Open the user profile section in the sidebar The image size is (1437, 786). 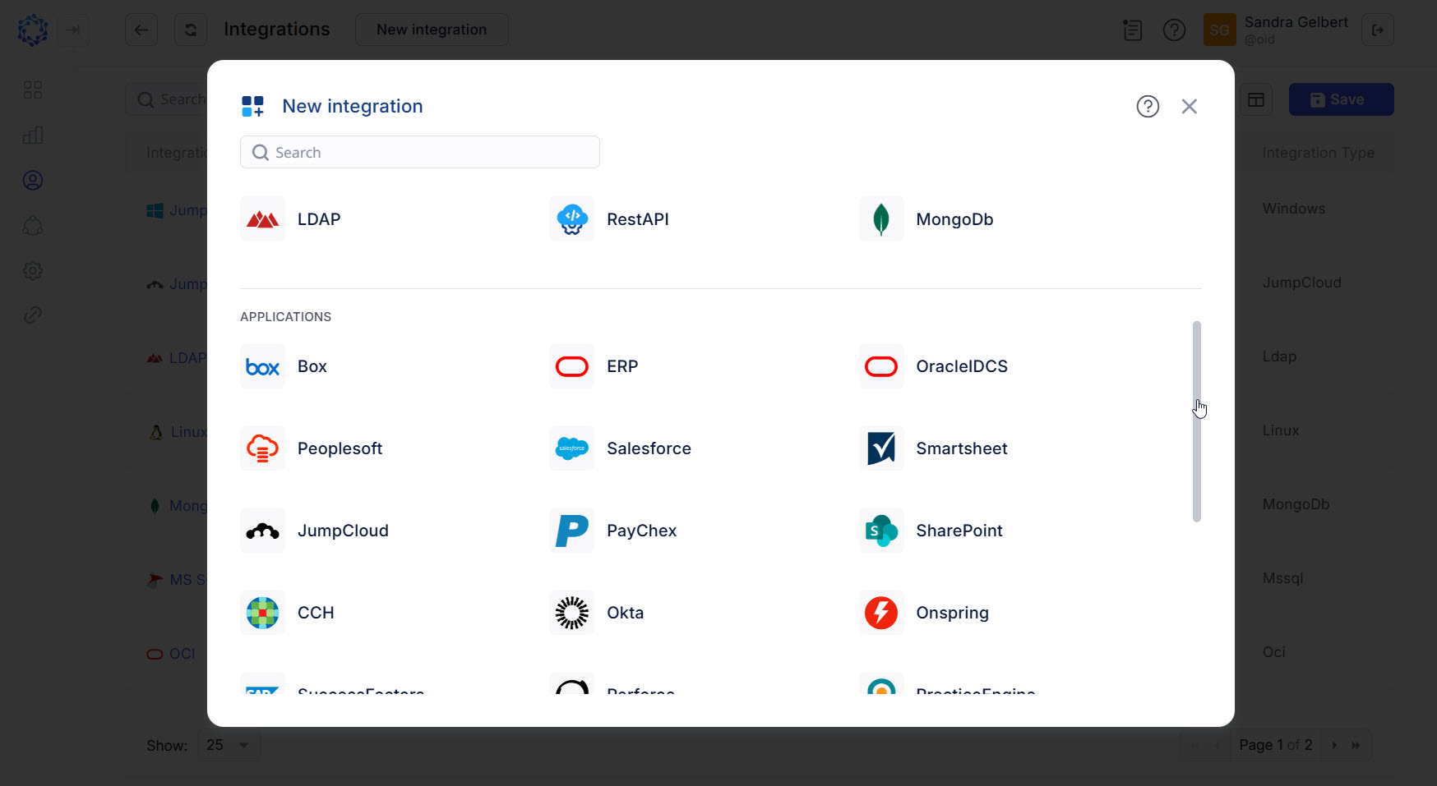click(33, 180)
